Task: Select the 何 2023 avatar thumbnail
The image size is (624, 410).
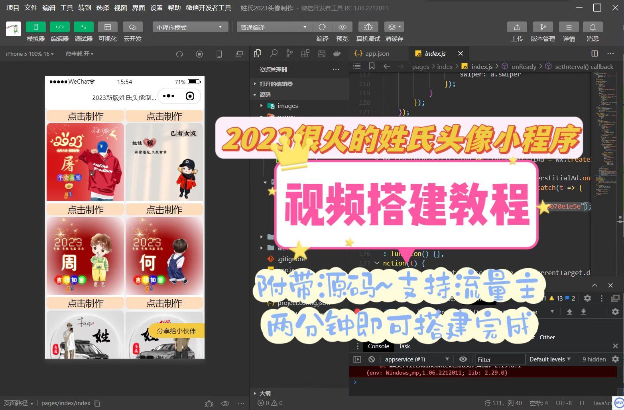Action: click(164, 256)
